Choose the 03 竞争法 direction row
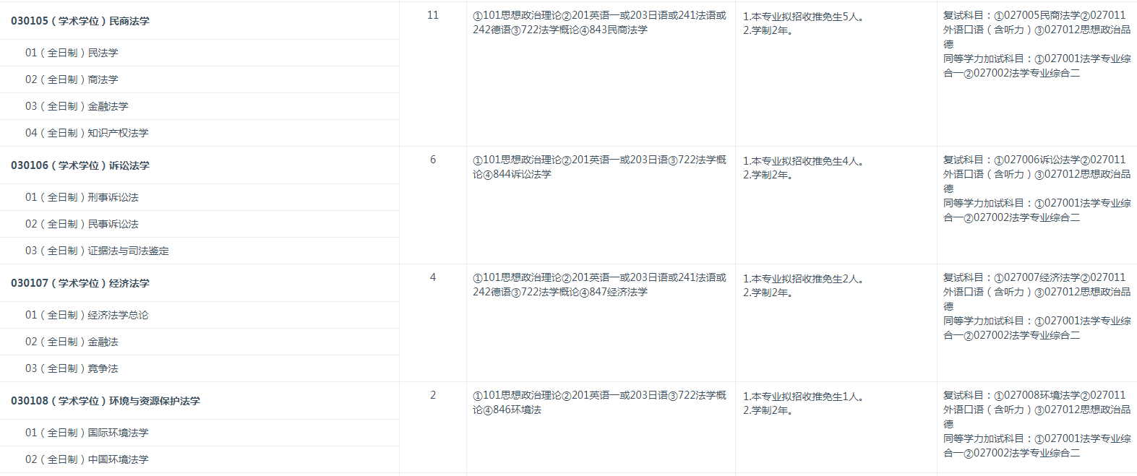Viewport: 1137px width, 476px height. [x=72, y=368]
